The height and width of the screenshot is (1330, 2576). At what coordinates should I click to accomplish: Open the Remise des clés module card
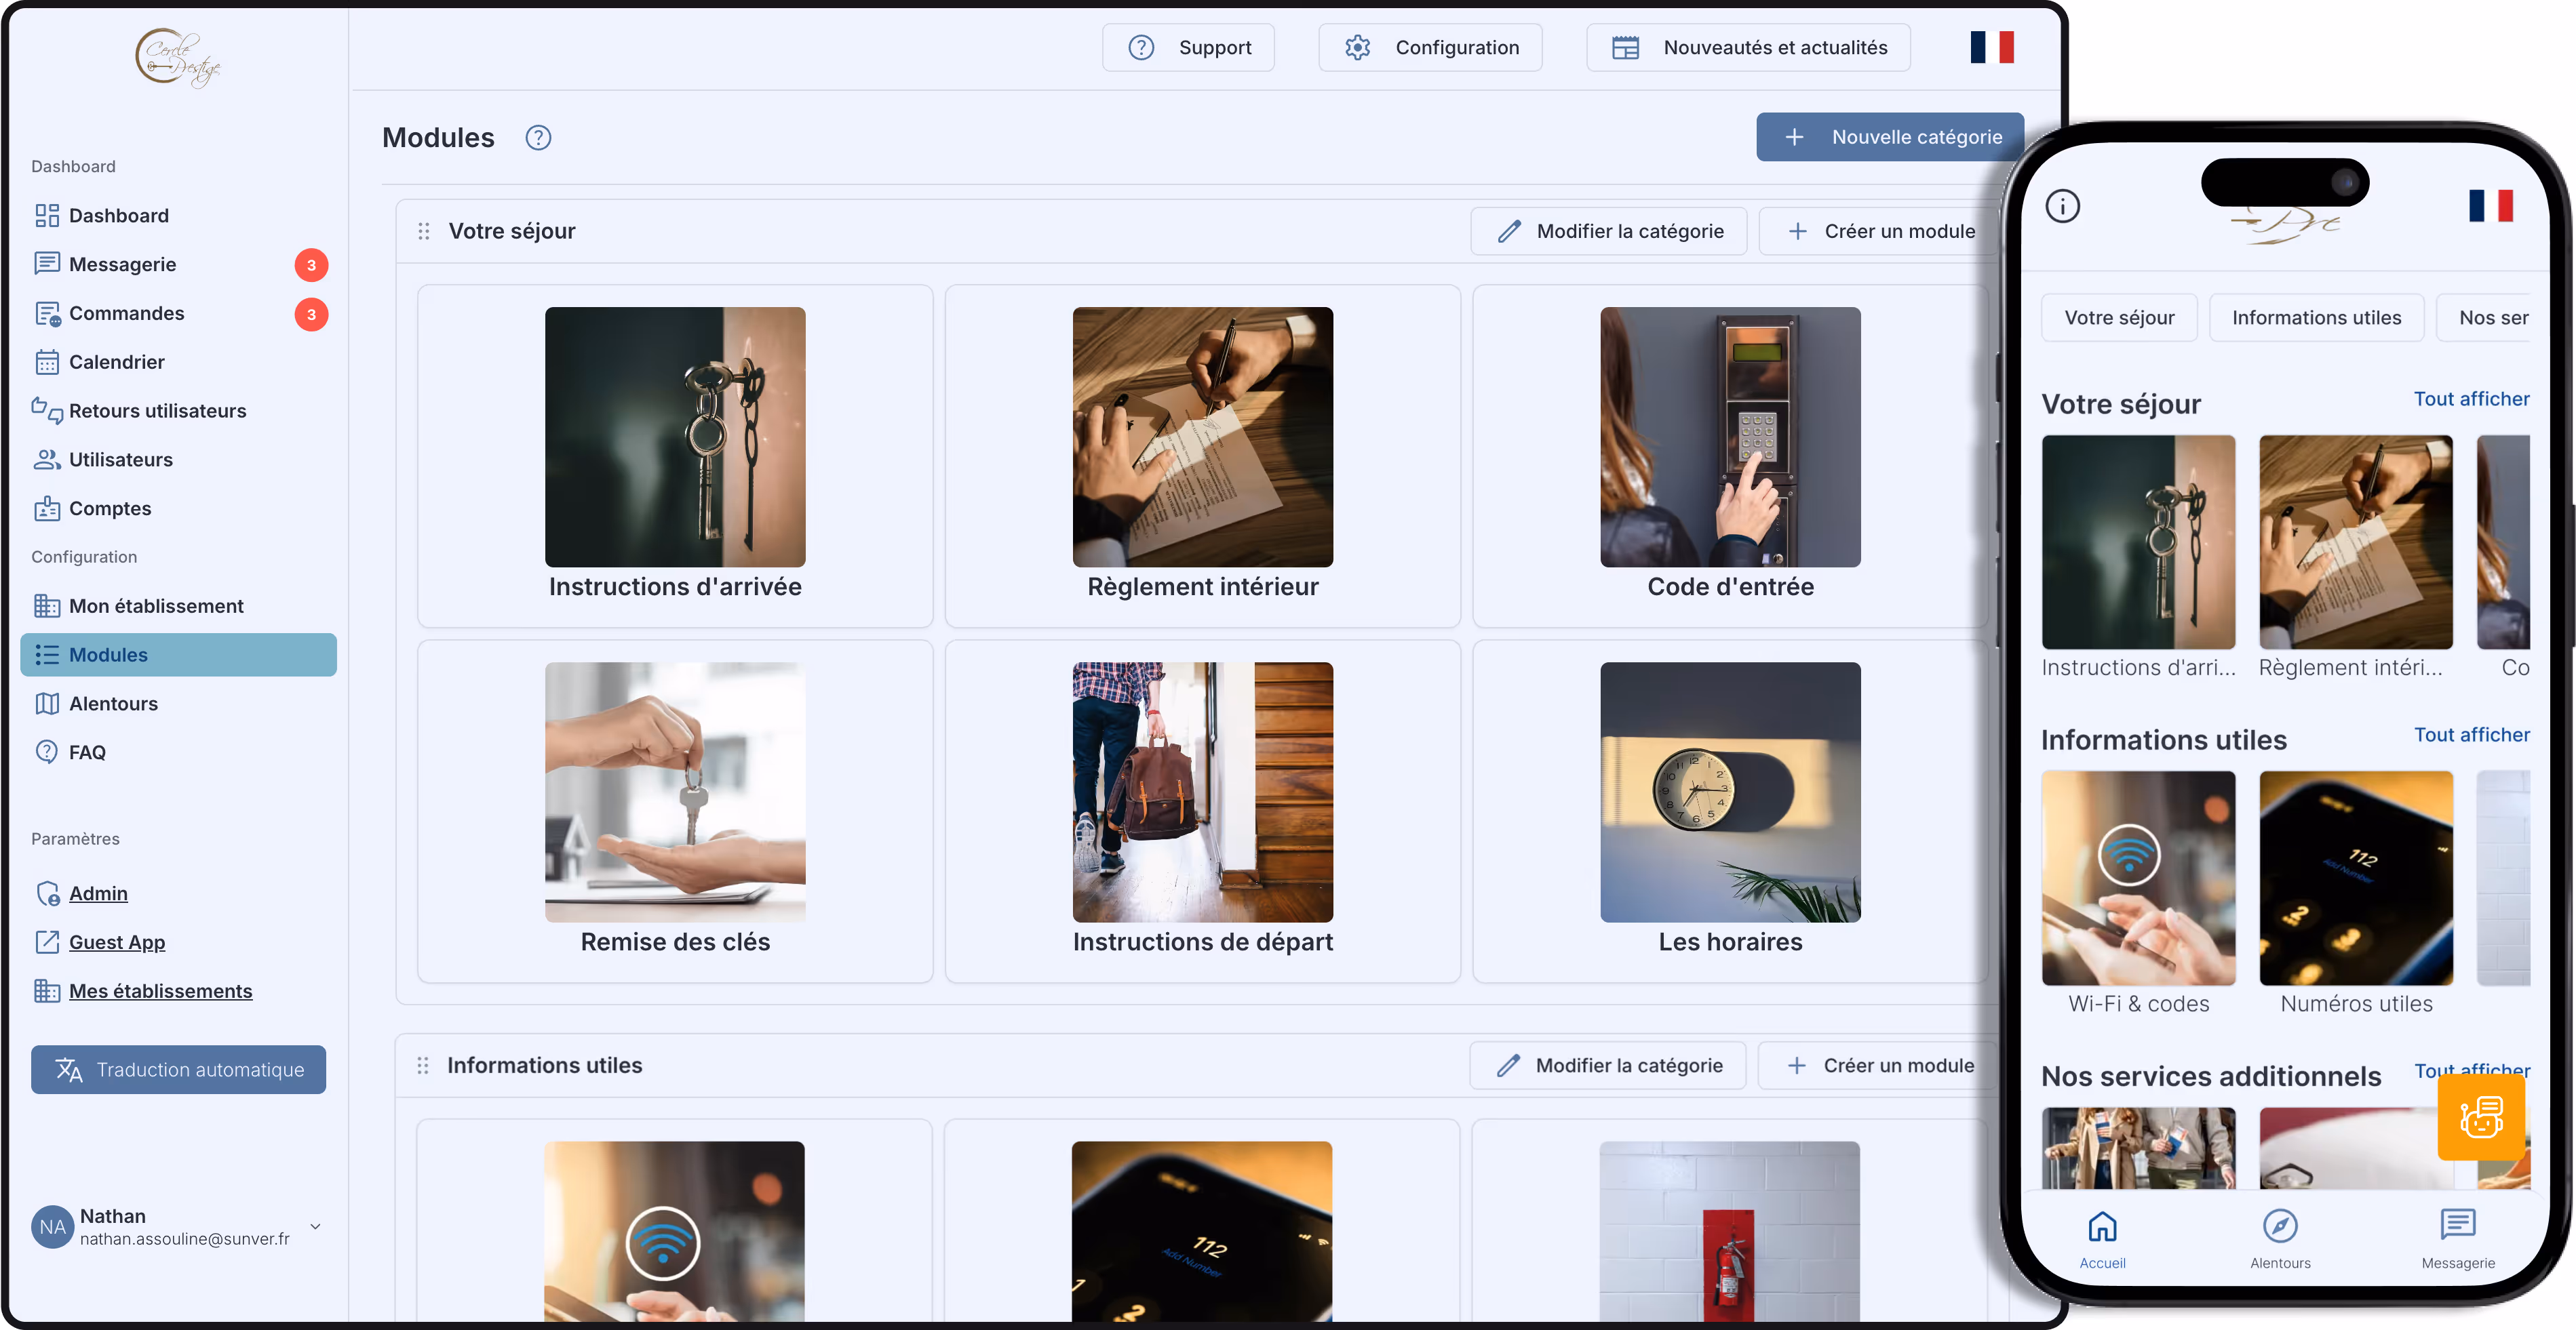[x=675, y=811]
